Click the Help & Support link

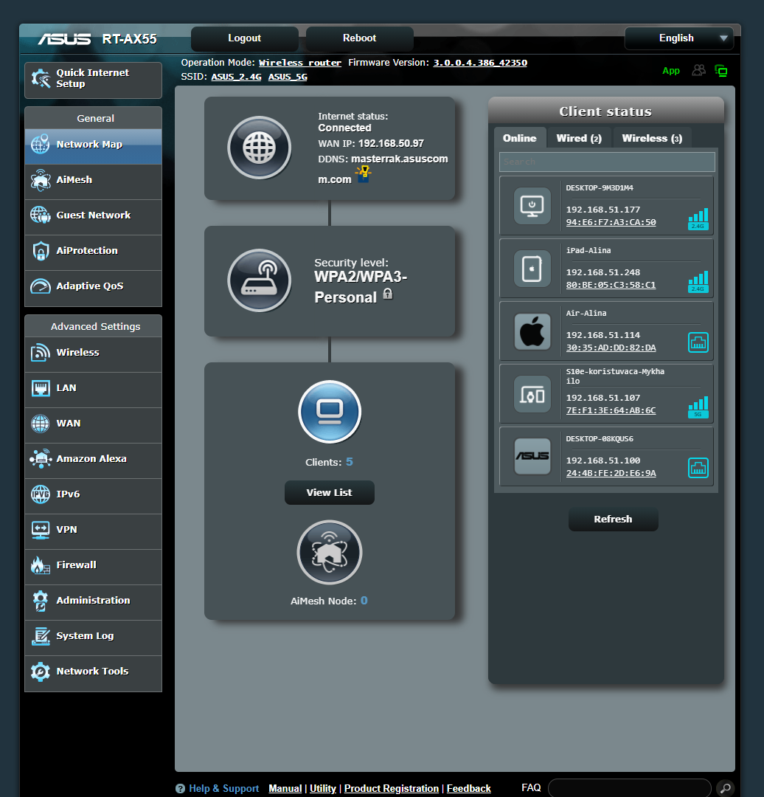point(223,788)
